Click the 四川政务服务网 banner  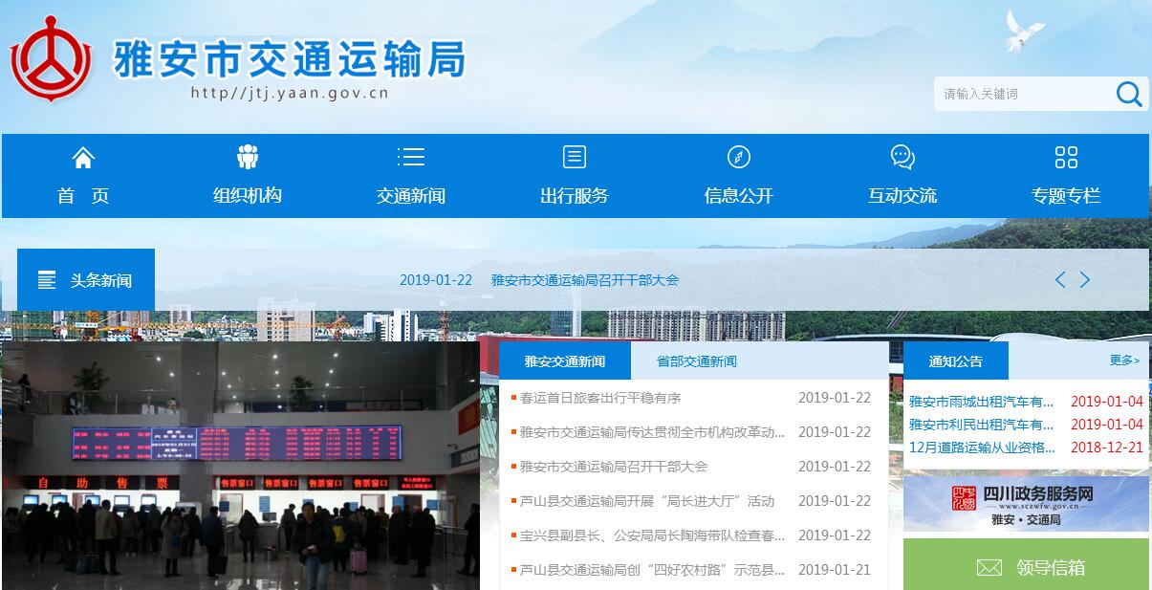pyautogui.click(x=1026, y=504)
